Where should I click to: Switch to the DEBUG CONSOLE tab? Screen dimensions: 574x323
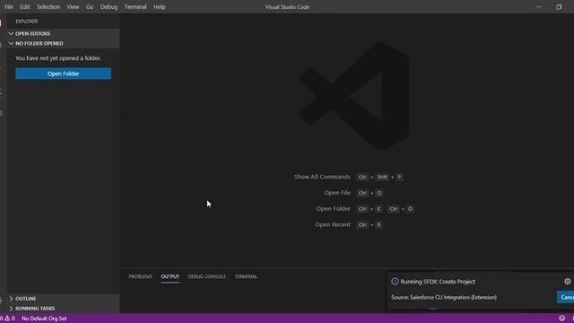207,276
